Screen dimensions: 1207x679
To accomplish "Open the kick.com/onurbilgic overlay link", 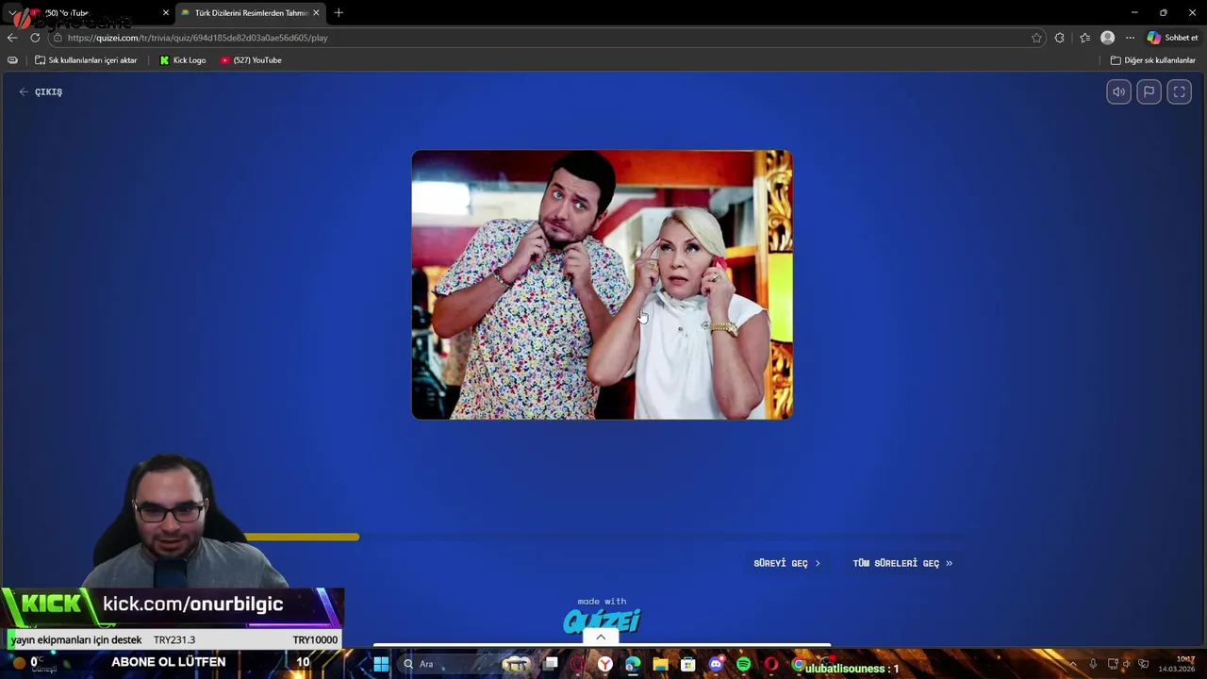I will [192, 604].
